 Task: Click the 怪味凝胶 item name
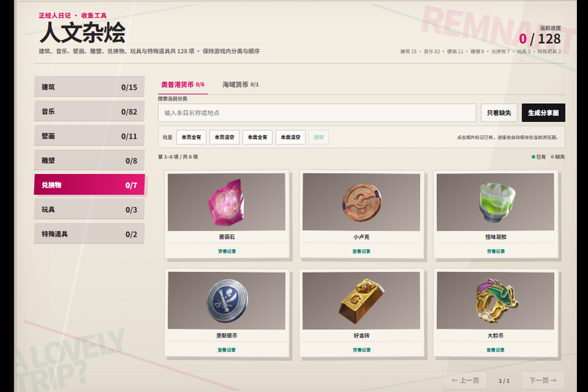(x=495, y=237)
